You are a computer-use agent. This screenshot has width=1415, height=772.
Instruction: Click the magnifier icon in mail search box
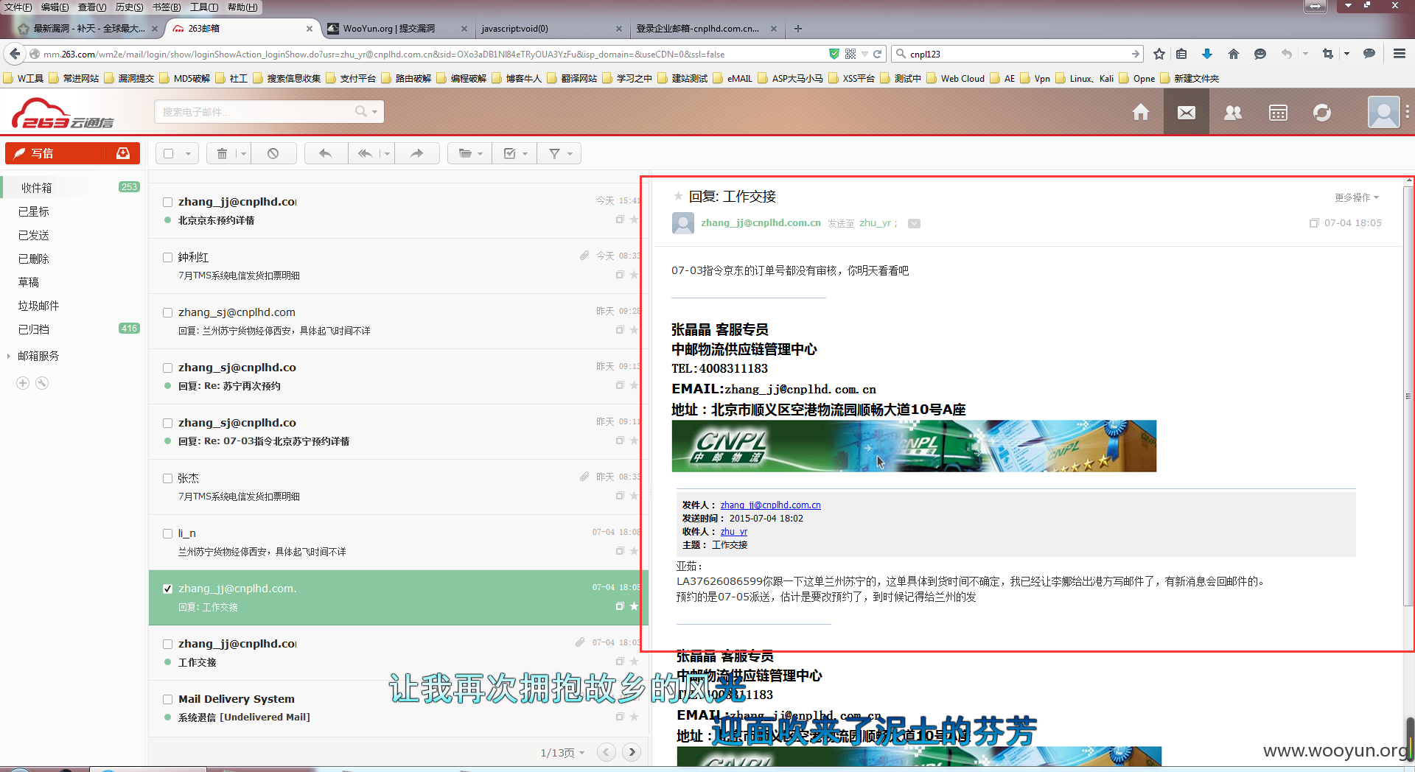tap(360, 111)
